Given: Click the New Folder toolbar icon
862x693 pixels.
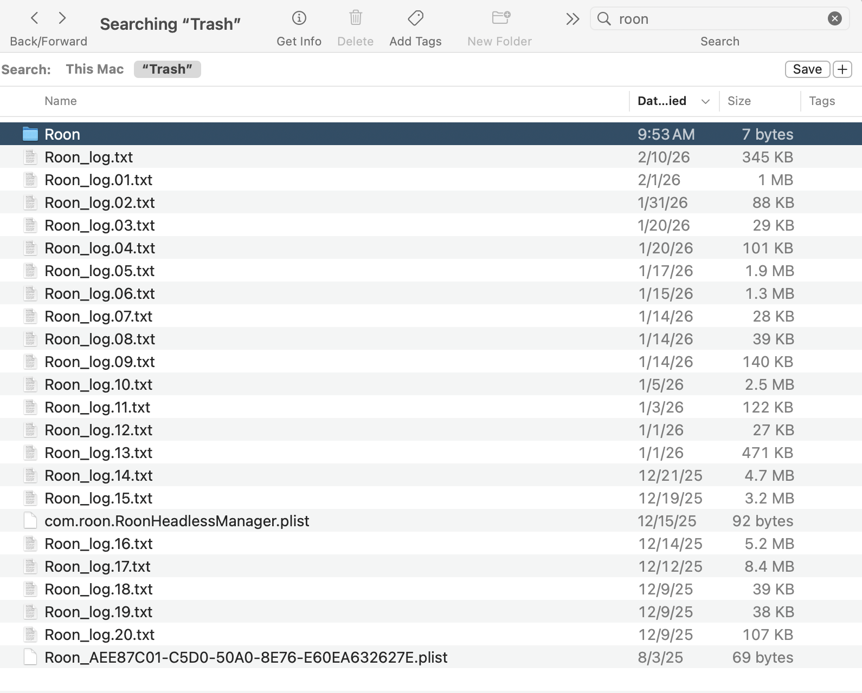Looking at the screenshot, I should pos(500,18).
